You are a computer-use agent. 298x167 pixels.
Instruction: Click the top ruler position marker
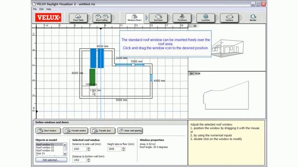(x=101, y=29)
